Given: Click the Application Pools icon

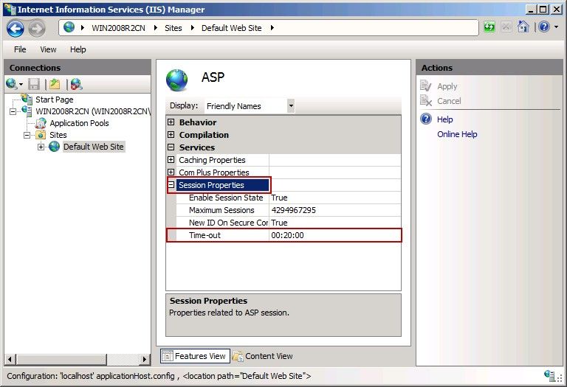Looking at the screenshot, I should click(41, 123).
